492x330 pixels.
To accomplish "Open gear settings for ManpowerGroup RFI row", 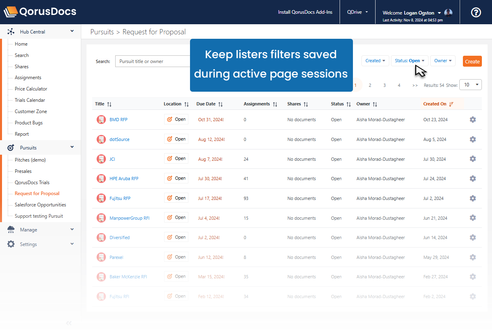I will click(x=473, y=218).
